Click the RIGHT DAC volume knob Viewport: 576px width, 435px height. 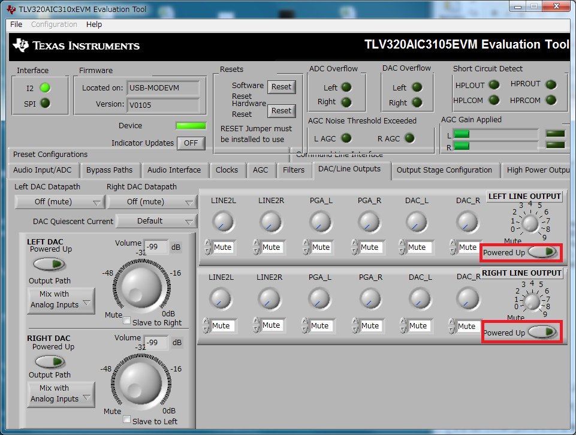click(141, 382)
